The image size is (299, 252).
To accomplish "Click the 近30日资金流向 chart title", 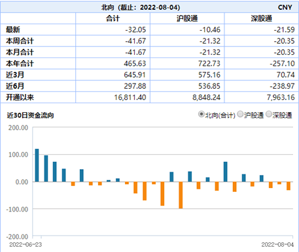I will 30,115.
